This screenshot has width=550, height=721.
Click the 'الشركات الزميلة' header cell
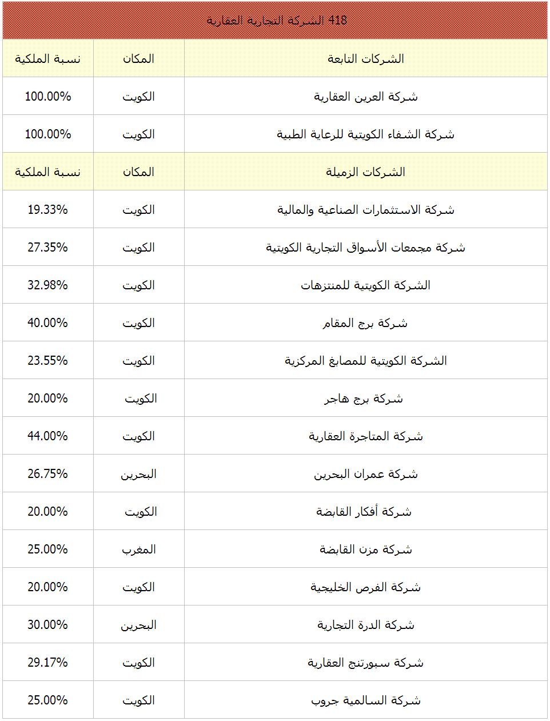coord(366,172)
